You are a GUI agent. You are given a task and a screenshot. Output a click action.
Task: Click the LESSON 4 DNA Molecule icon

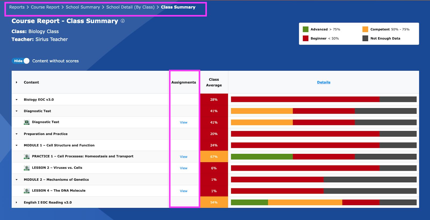click(27, 191)
